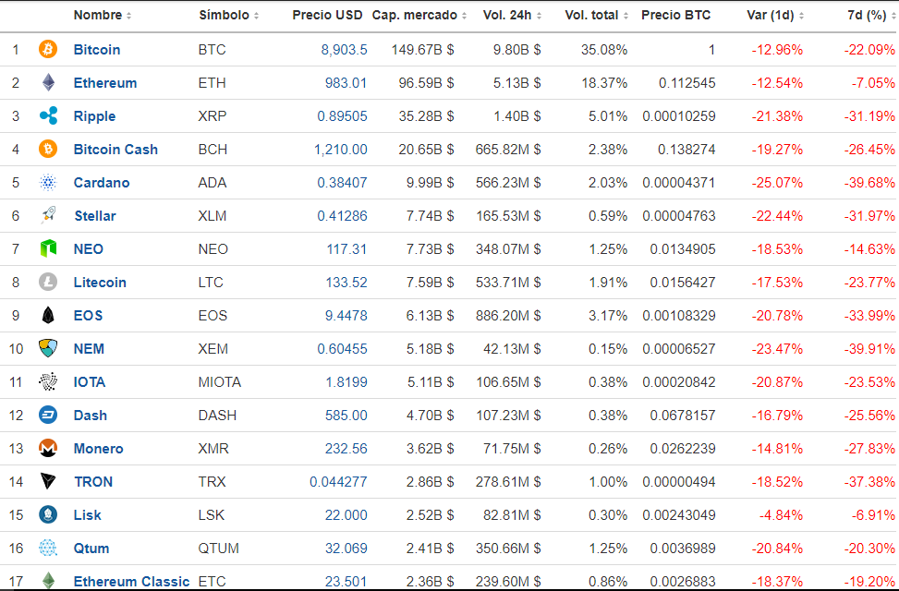This screenshot has height=591, width=899.
Task: Open the Monero link
Action: tap(98, 449)
